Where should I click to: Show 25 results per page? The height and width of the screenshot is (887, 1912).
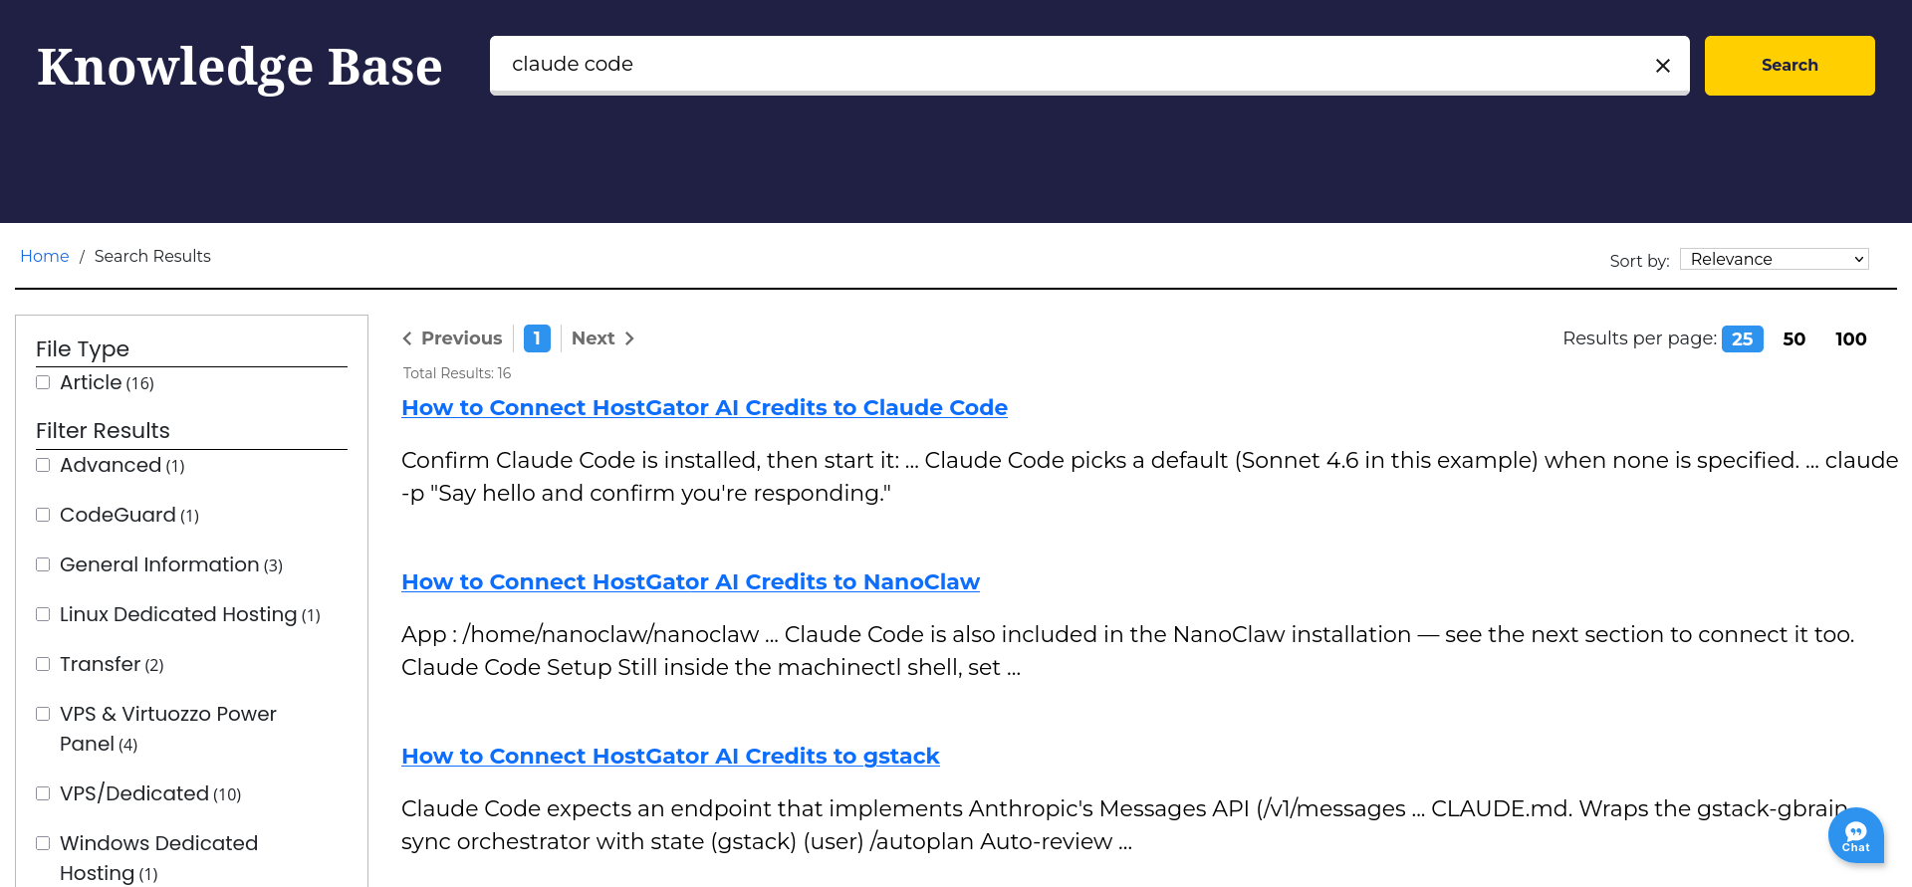1742,338
